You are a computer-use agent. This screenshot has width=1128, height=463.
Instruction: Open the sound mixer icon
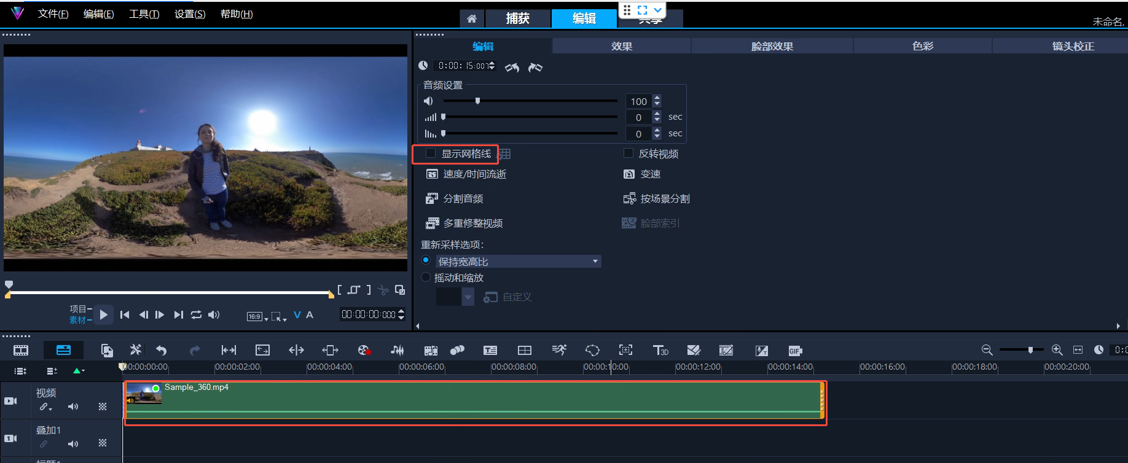[398, 350]
